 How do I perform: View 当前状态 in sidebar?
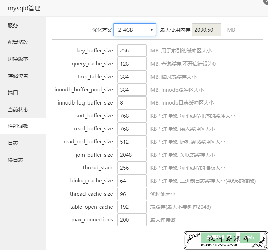23,109
